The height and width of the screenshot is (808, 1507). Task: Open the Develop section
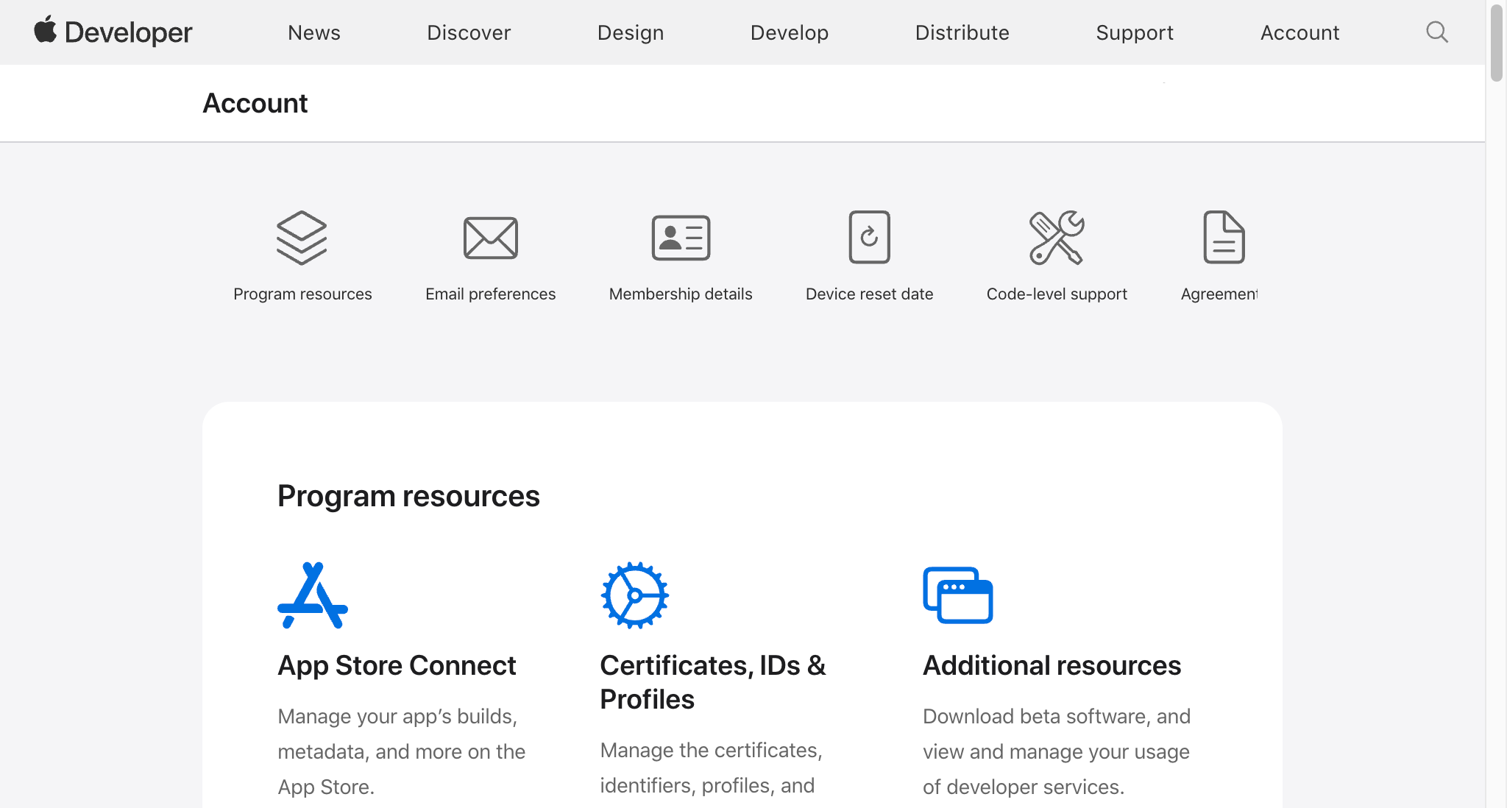coord(789,32)
